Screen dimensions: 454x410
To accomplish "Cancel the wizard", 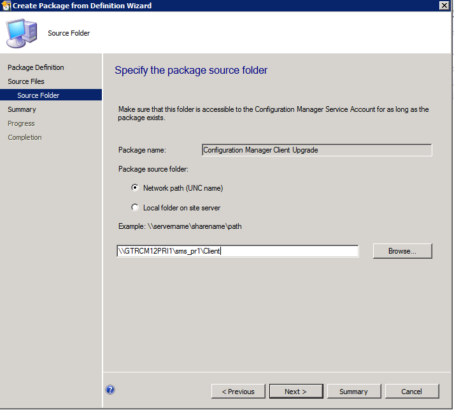I will pos(412,392).
